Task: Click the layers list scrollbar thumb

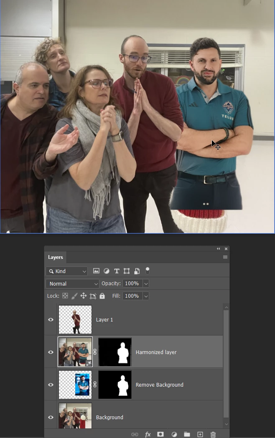Action: coord(227,363)
